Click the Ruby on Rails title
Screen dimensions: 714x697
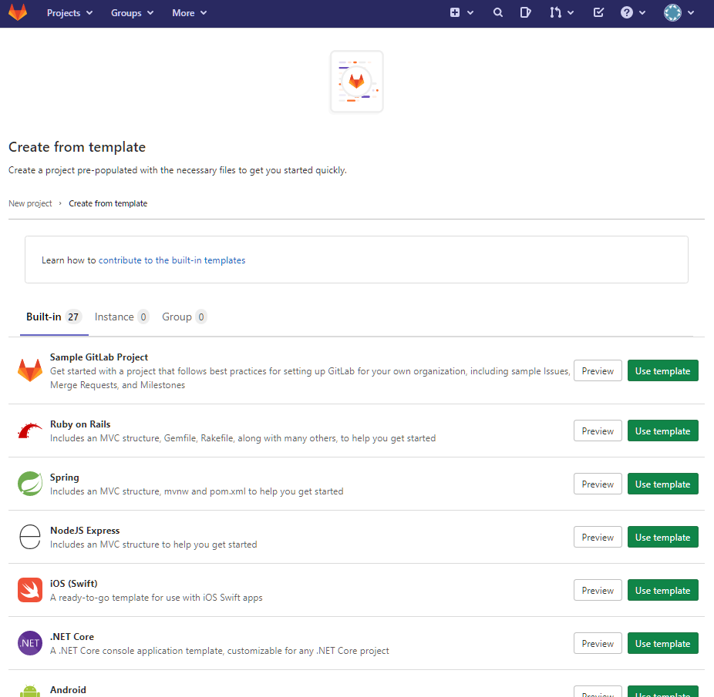pyautogui.click(x=80, y=424)
